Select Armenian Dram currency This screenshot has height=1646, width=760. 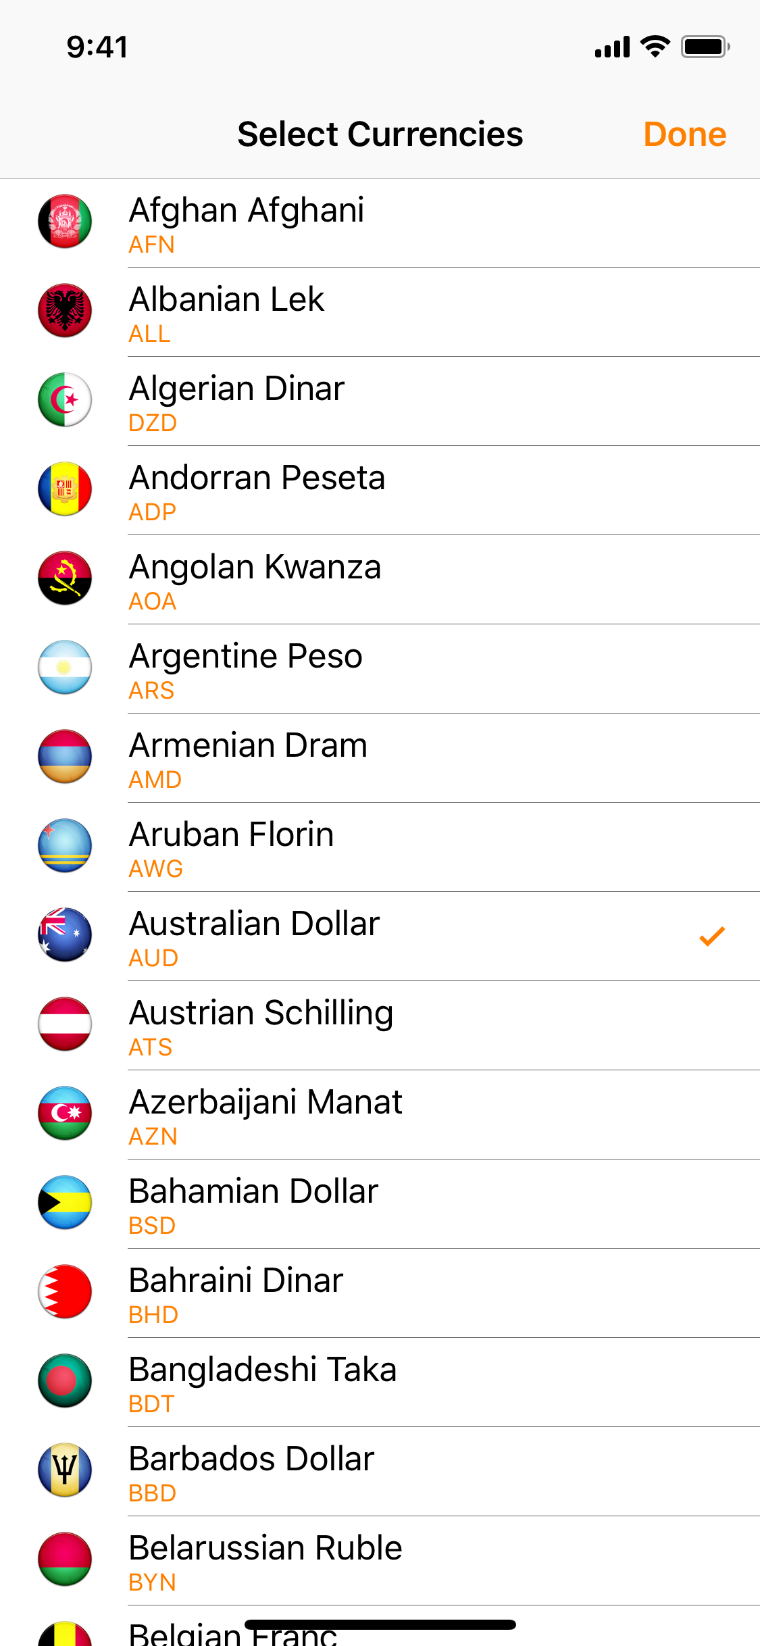pos(380,758)
